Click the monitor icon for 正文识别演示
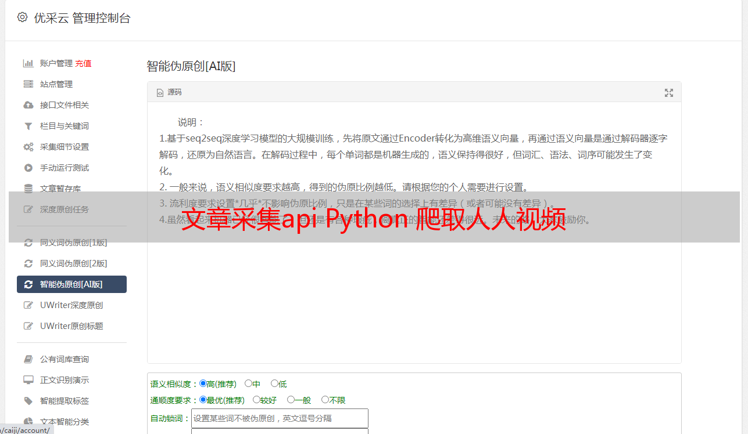Screen dimensions: 748x434 point(28,380)
